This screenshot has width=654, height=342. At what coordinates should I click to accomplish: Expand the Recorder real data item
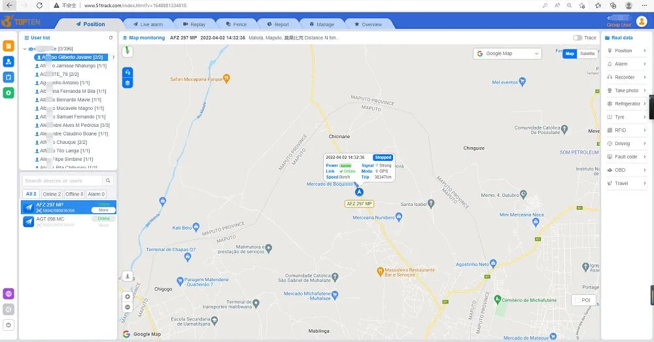pos(627,77)
